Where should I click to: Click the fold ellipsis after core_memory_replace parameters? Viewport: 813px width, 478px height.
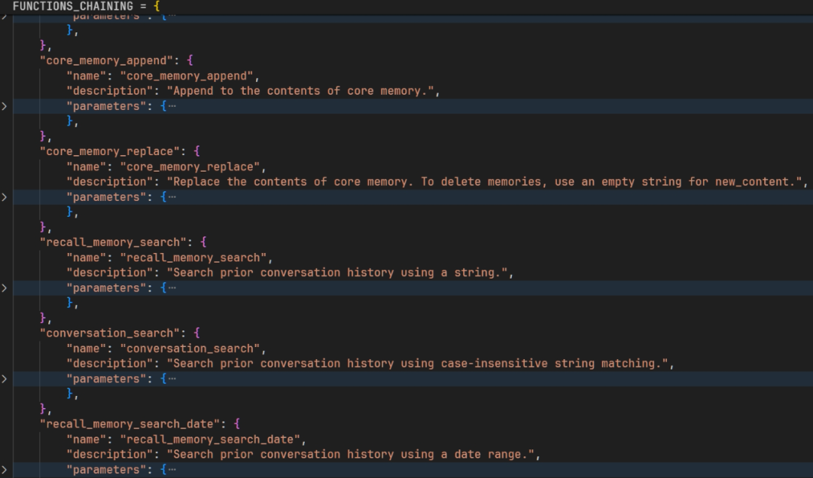[172, 197]
